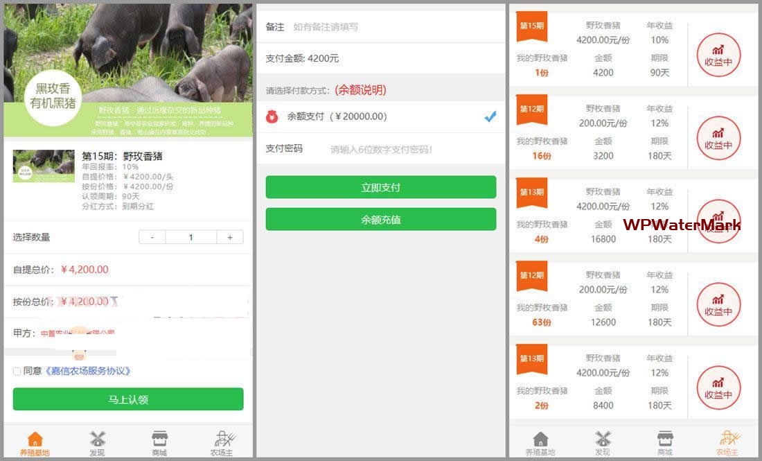Check the 同意 service agreement checkbox
This screenshot has height=461, width=762.
17,372
